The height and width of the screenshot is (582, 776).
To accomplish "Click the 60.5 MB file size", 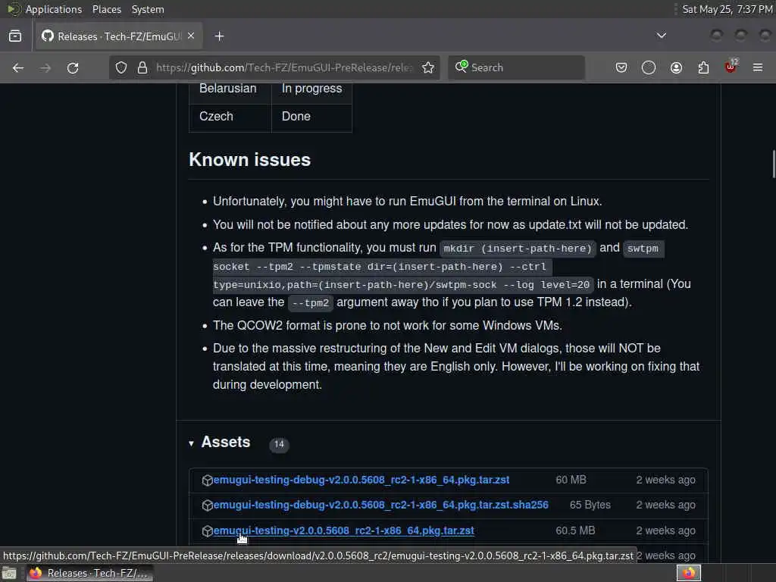I will coord(575,530).
